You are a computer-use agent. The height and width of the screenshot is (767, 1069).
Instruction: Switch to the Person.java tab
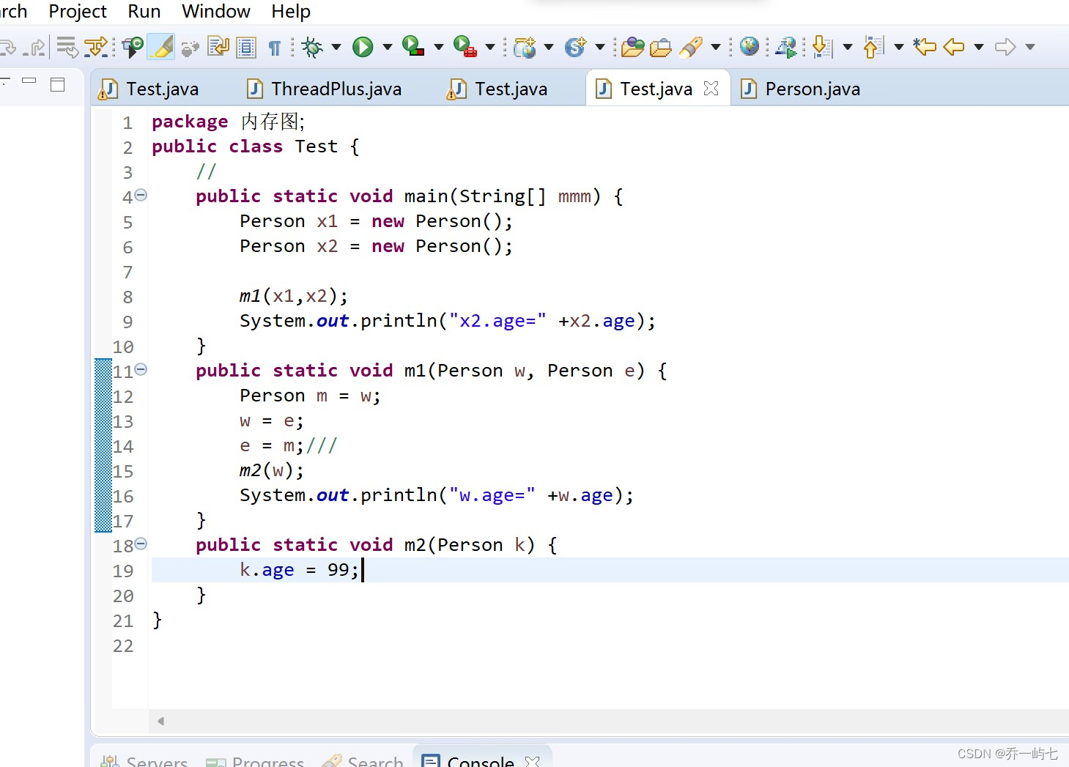[802, 89]
